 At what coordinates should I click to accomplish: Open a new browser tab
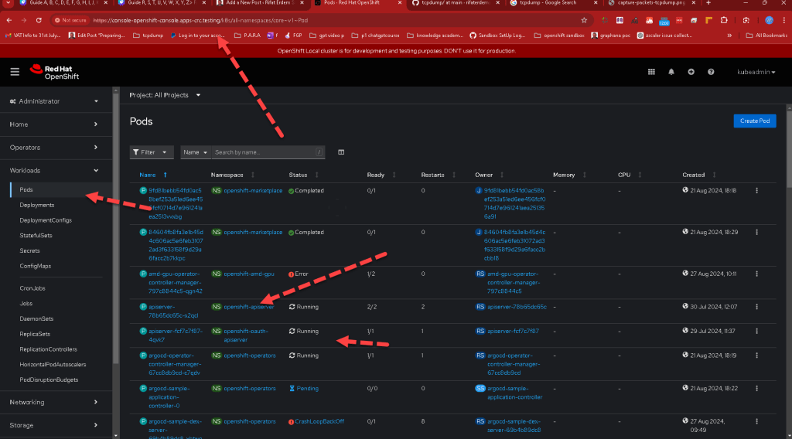[708, 3]
